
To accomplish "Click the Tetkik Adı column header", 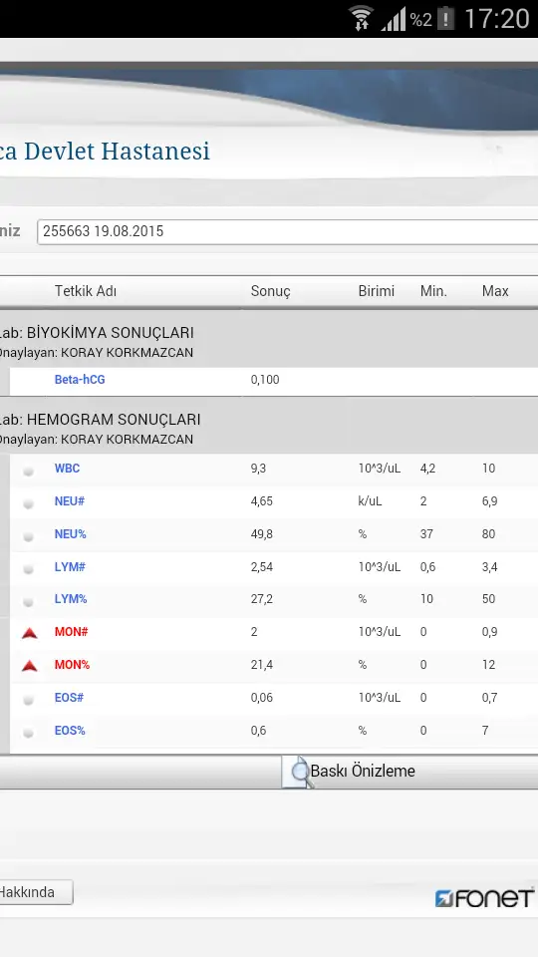I will click(86, 291).
